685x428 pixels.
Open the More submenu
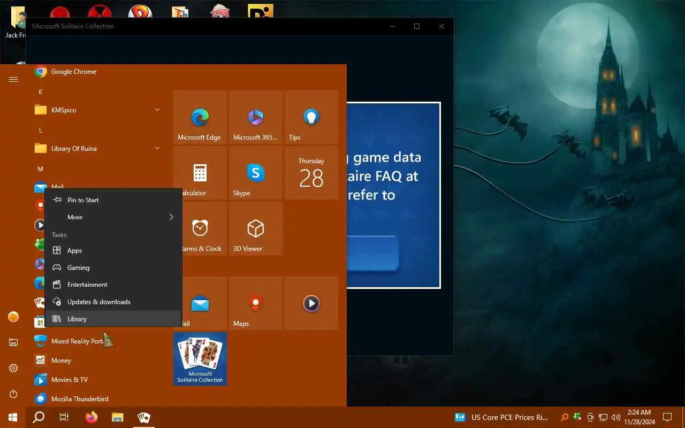[x=113, y=217]
